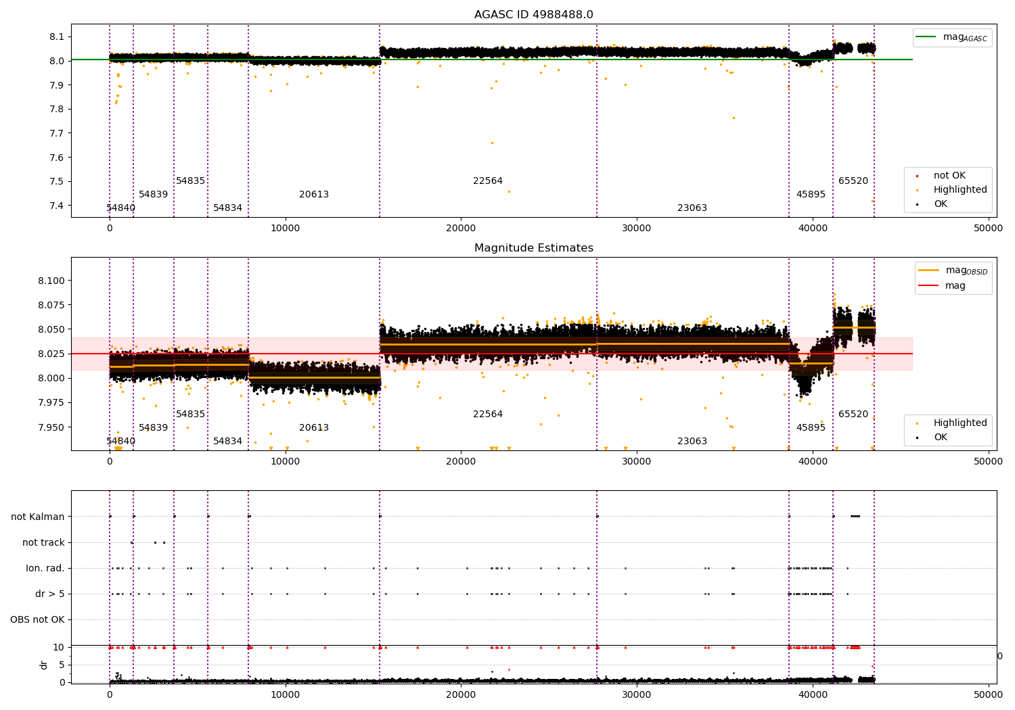Click the 'dr > 5' row label
This screenshot has width=1015, height=710.
pos(50,594)
